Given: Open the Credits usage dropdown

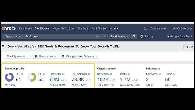Looking at the screenshot, I should pyautogui.click(x=160, y=28).
